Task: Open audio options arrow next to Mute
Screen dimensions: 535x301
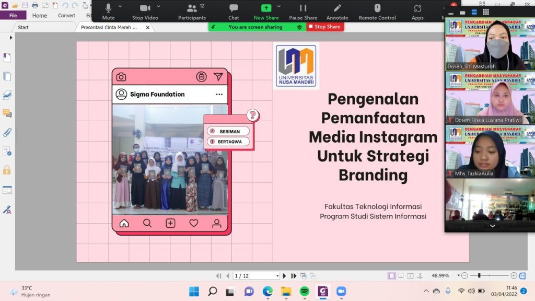Action: click(120, 6)
